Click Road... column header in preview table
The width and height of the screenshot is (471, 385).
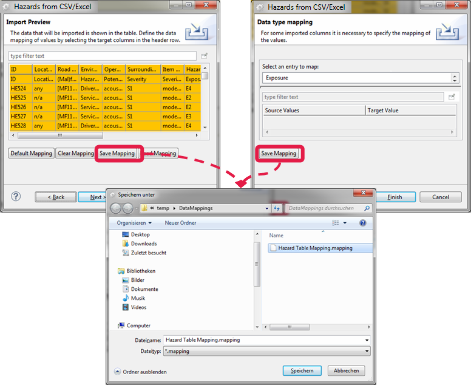67,69
